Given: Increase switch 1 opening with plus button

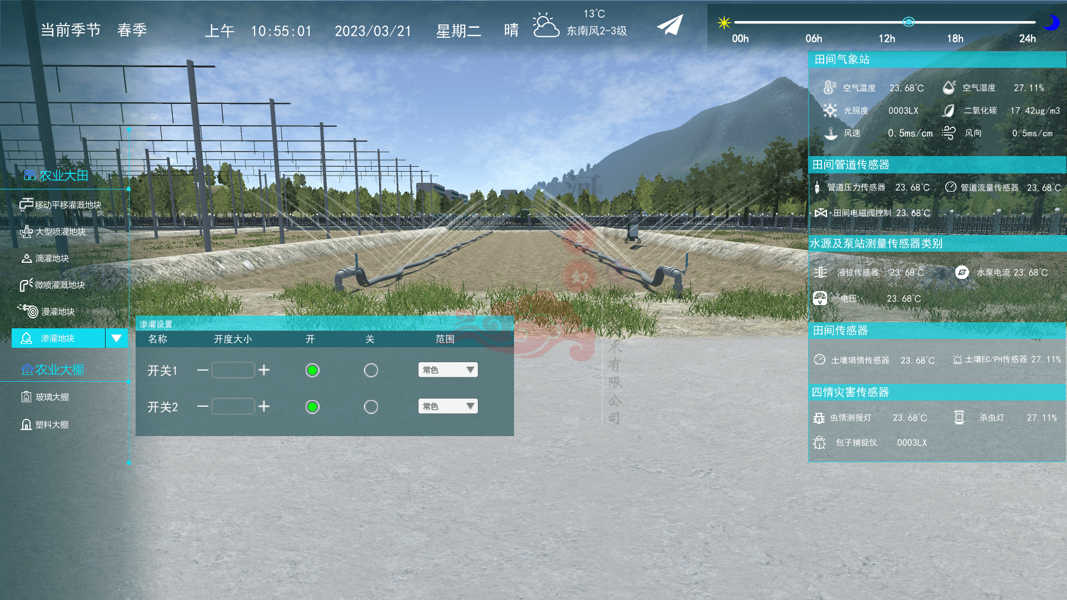Looking at the screenshot, I should point(264,370).
